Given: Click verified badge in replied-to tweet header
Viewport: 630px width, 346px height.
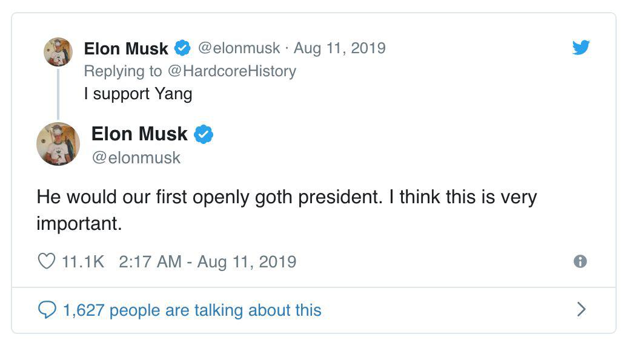Looking at the screenshot, I should [182, 48].
